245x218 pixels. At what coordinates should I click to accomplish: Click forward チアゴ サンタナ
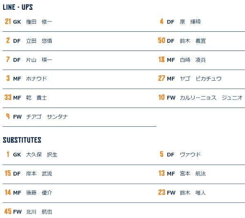(47, 117)
